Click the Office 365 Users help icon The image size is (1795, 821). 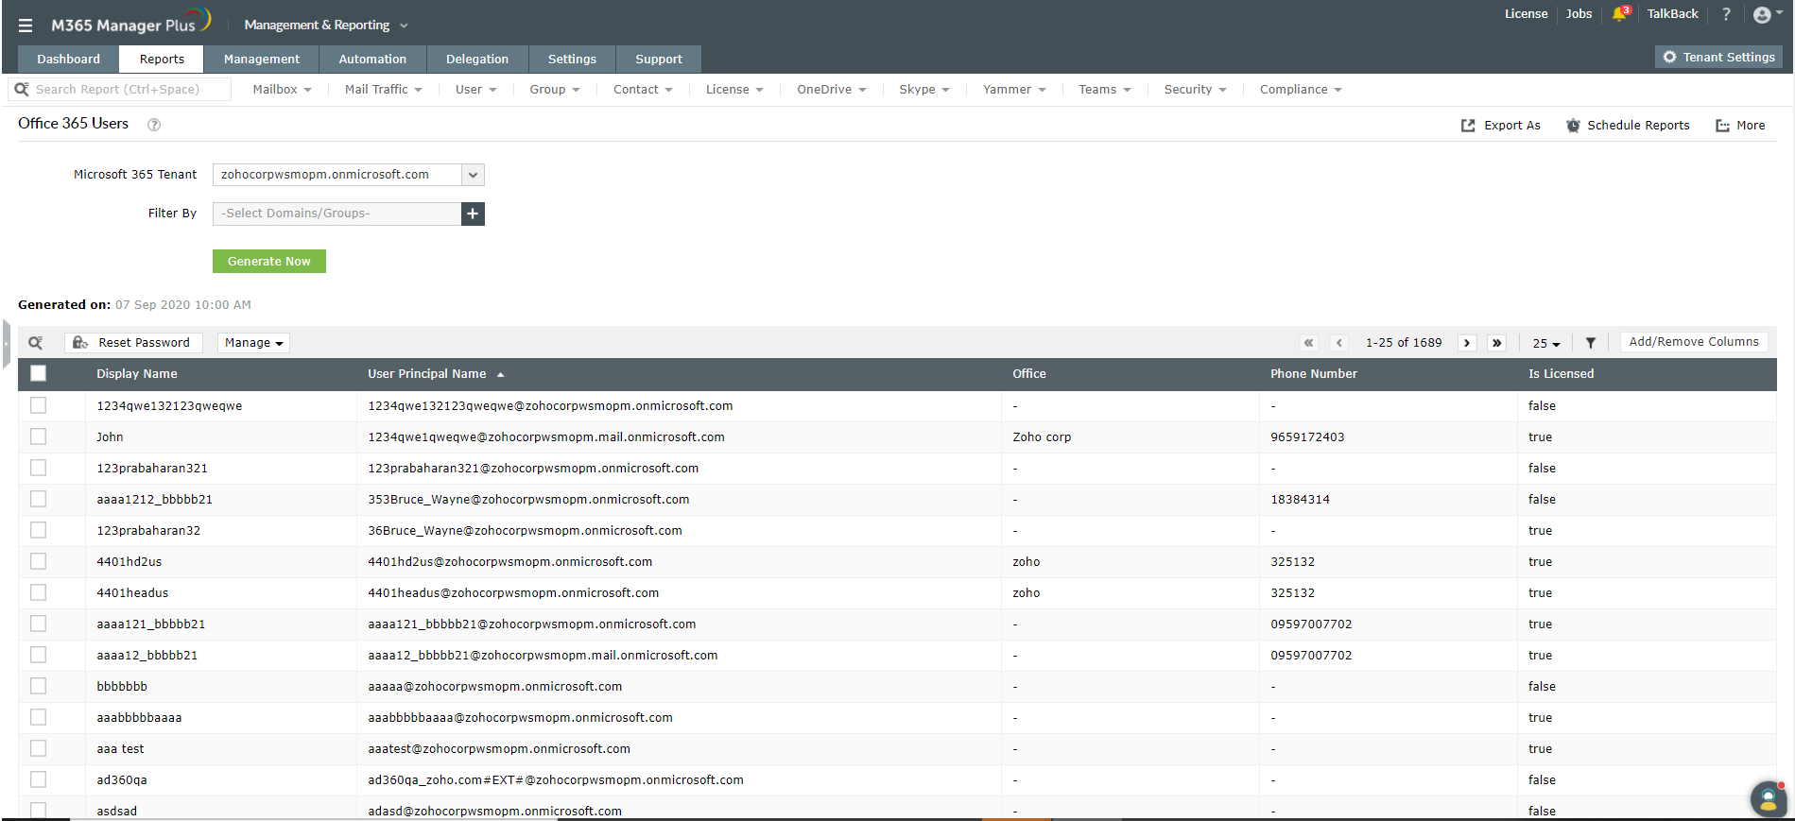(154, 125)
